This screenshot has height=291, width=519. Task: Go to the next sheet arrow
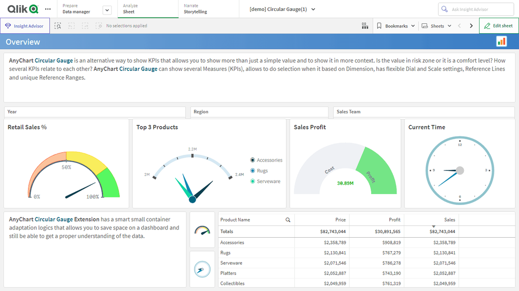pyautogui.click(x=471, y=26)
